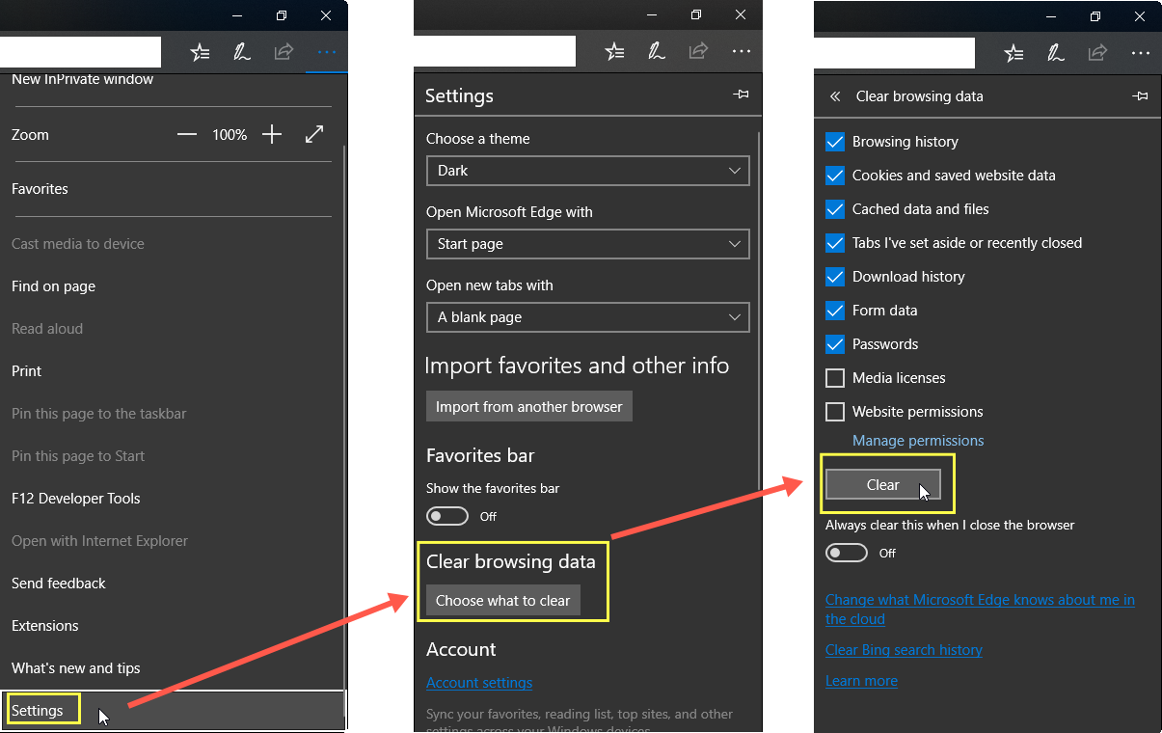Open the Favorites hub star icon
Viewport: 1162px width, 733px height.
tap(200, 51)
